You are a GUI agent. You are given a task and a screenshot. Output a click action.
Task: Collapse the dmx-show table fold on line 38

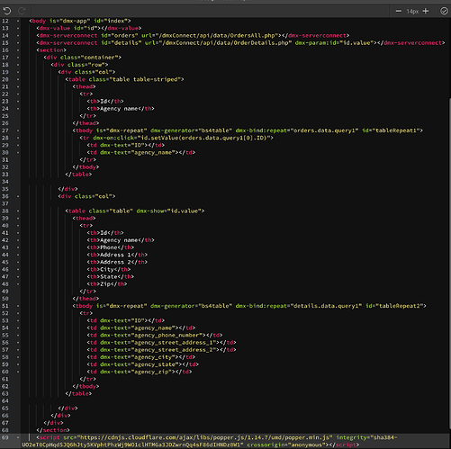coord(18,211)
